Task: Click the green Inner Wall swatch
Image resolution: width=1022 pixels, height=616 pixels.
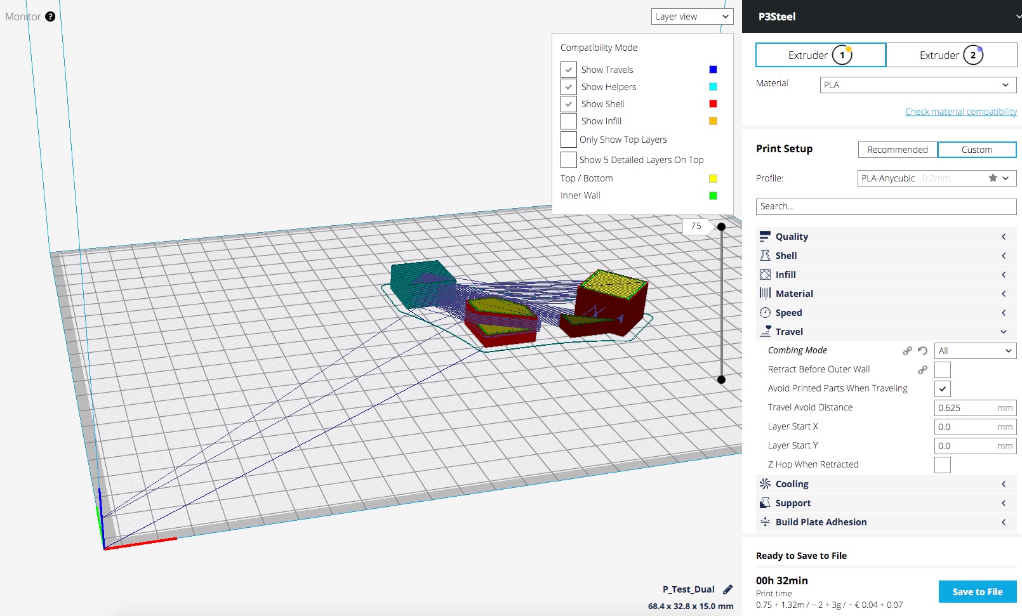Action: pyautogui.click(x=713, y=196)
